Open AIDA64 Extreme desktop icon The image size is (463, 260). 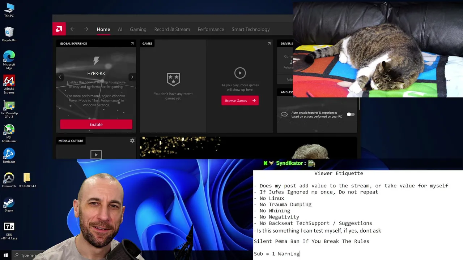[9, 85]
